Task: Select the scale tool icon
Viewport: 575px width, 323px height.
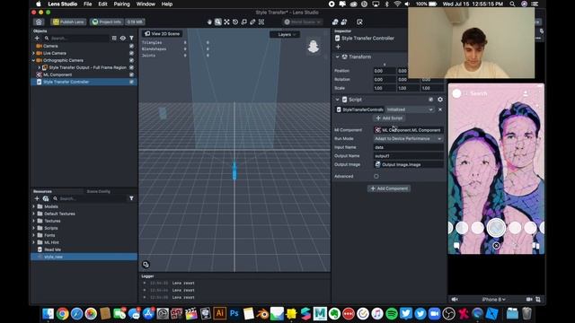Action: pos(244,22)
